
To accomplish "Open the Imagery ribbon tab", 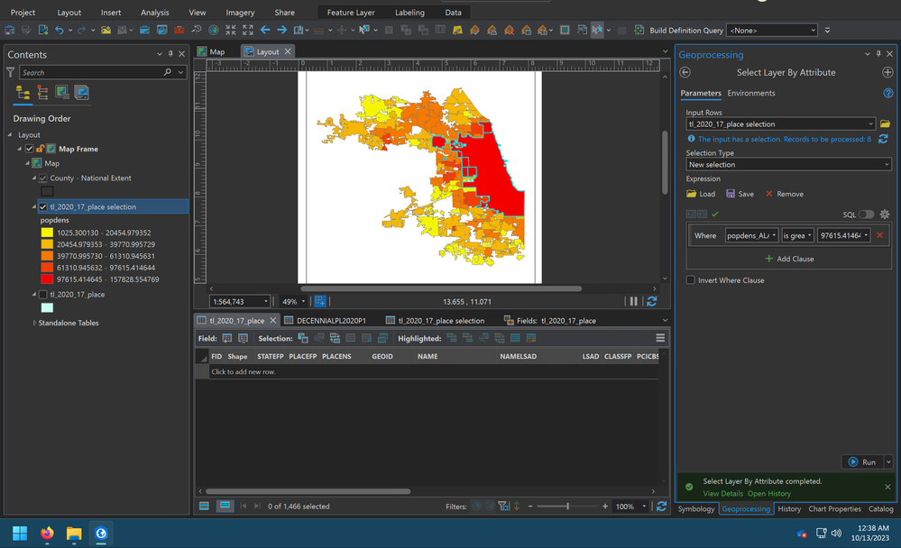I will click(x=240, y=13).
